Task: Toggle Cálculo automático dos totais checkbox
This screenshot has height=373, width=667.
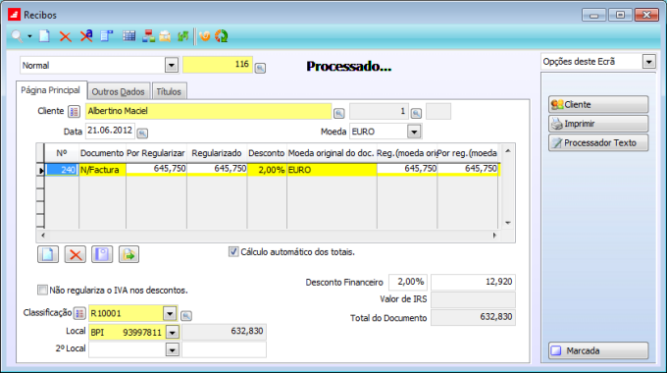Action: click(233, 251)
